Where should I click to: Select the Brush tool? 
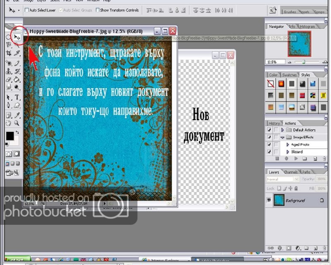coord(17,63)
